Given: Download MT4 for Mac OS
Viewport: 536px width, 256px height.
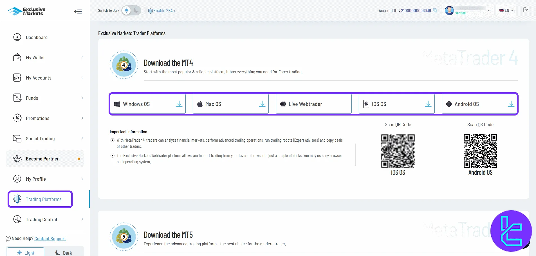Looking at the screenshot, I should tap(231, 104).
